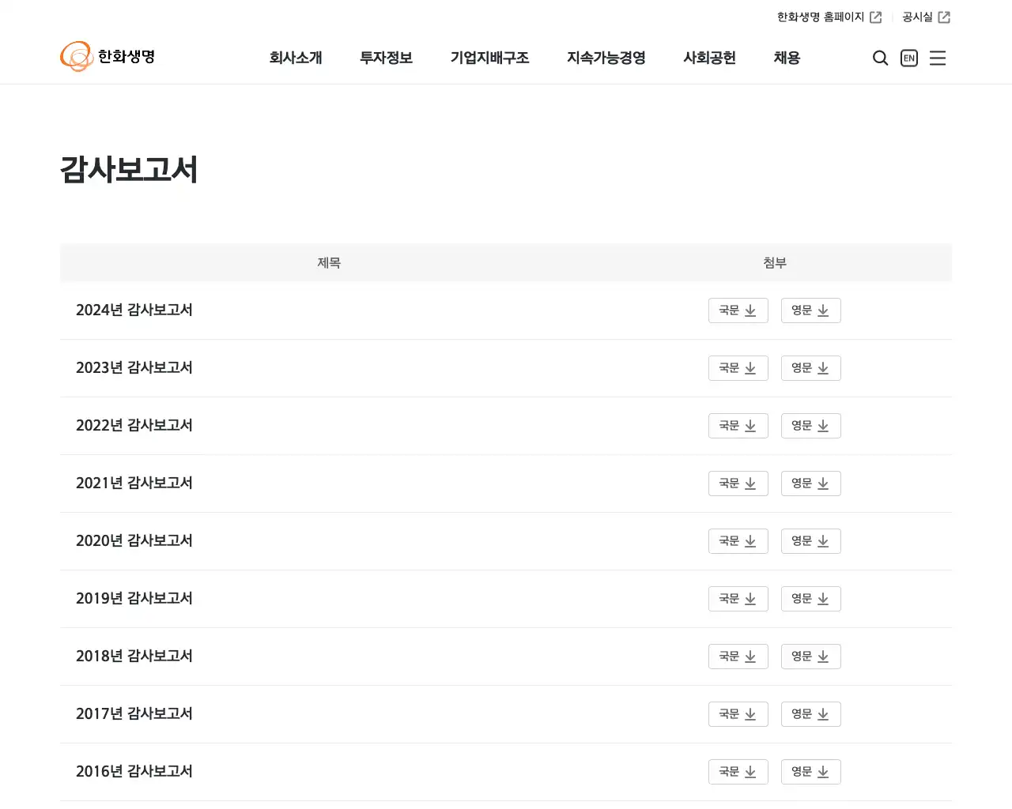Download 영문 file for 2017년 감사보고서
Image resolution: width=1012 pixels, height=809 pixels.
point(810,713)
